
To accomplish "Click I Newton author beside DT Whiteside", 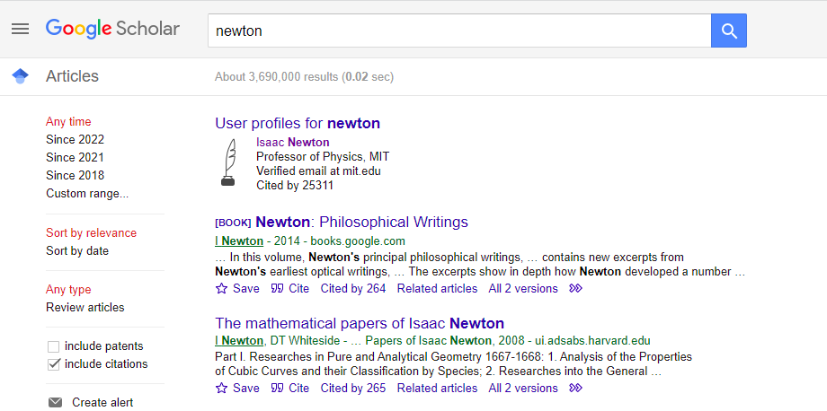I will (x=239, y=340).
